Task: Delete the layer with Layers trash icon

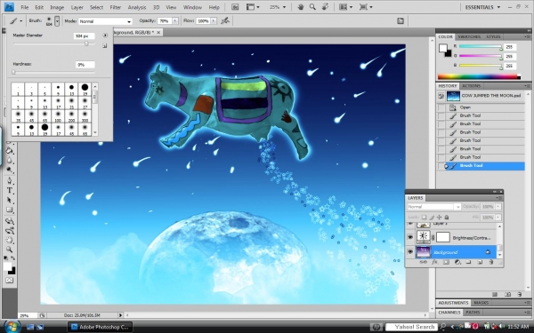Action: (x=490, y=262)
